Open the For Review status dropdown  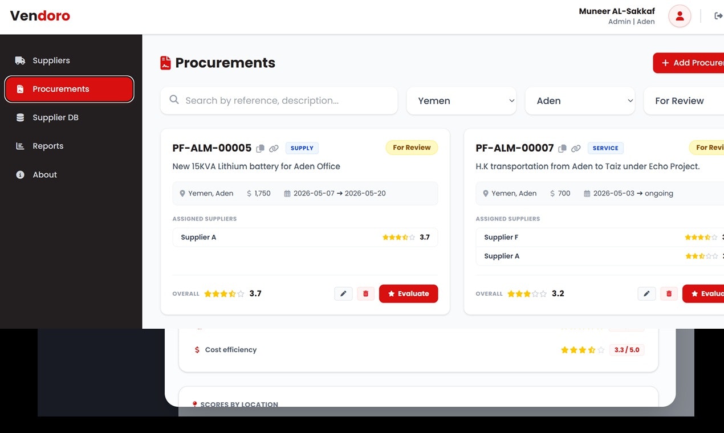click(x=684, y=100)
